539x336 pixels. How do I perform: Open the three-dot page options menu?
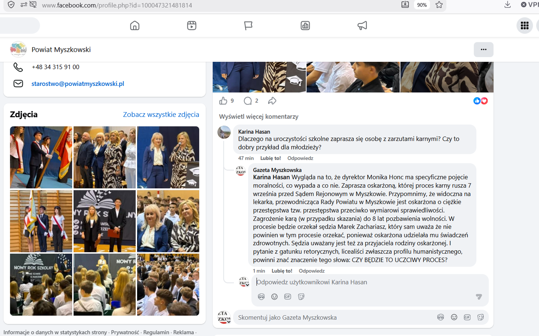[x=483, y=50]
